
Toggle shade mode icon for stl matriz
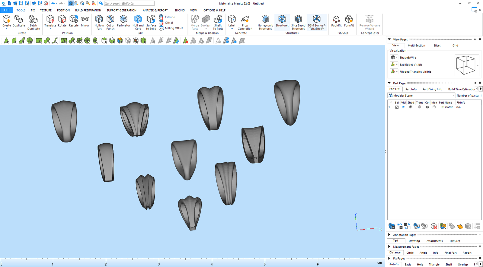click(x=411, y=107)
